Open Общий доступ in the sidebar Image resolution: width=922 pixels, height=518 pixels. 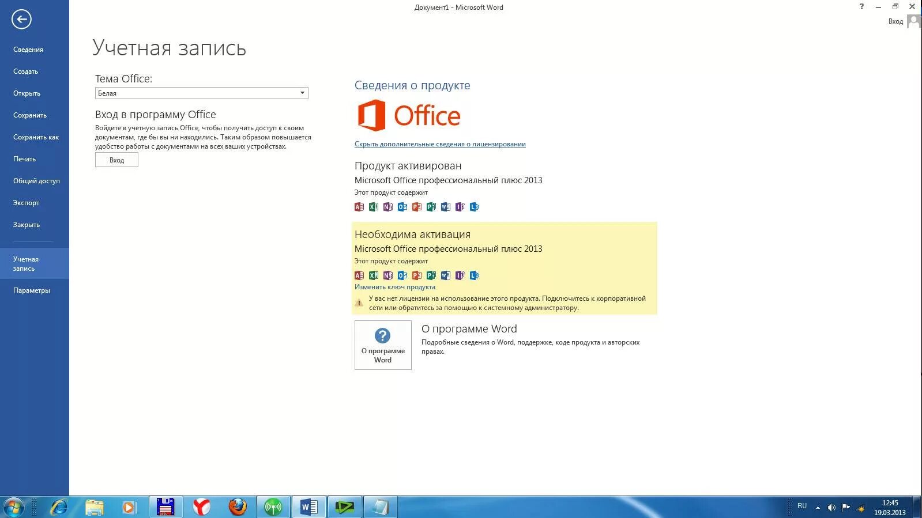pyautogui.click(x=36, y=181)
